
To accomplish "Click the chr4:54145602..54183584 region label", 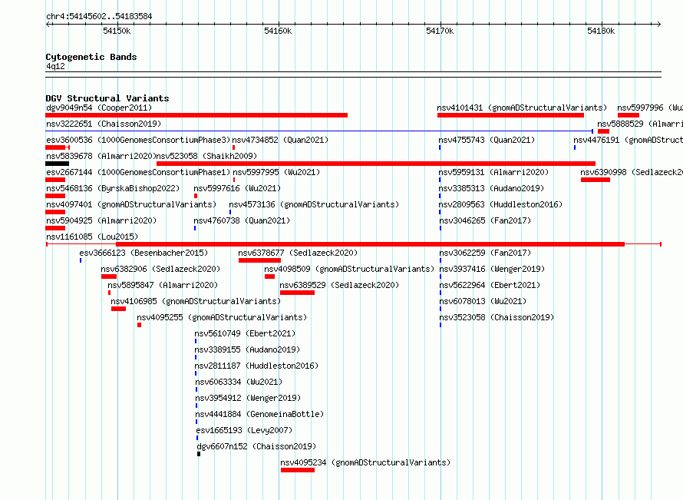I will click(99, 17).
